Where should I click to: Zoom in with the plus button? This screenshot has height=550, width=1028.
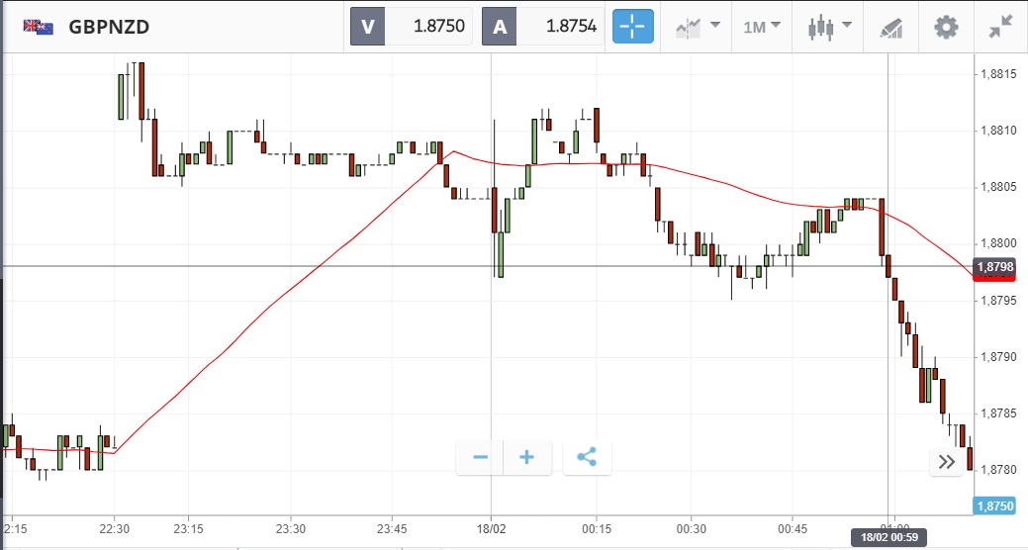click(x=527, y=457)
